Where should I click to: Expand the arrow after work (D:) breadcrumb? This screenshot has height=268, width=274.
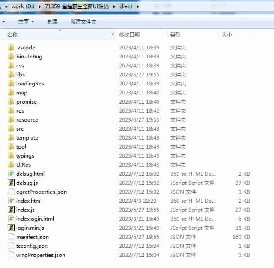41,6
